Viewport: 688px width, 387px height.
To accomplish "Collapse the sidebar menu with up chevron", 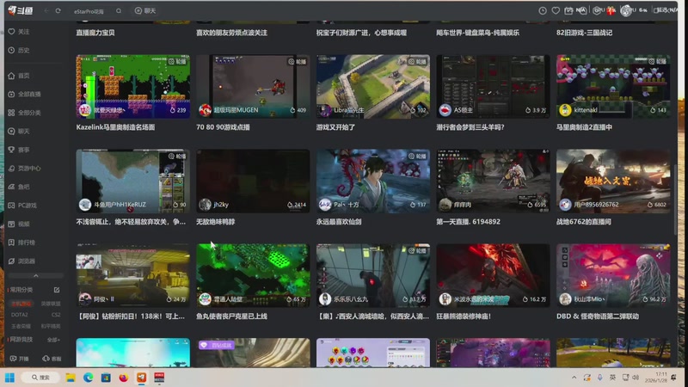I will tap(36, 275).
